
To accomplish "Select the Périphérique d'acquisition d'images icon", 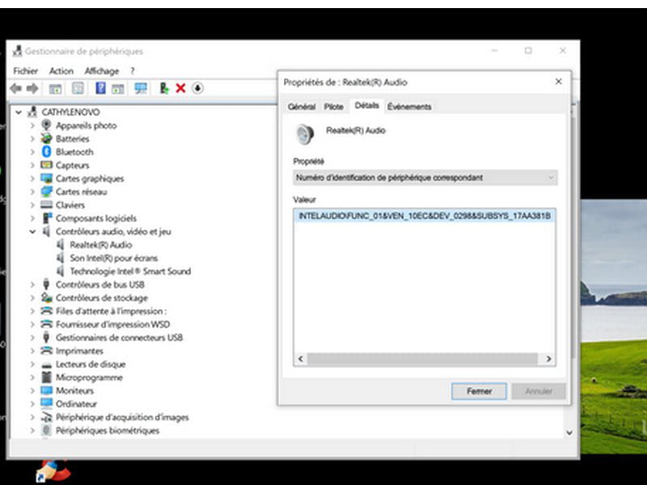I will (x=46, y=417).
